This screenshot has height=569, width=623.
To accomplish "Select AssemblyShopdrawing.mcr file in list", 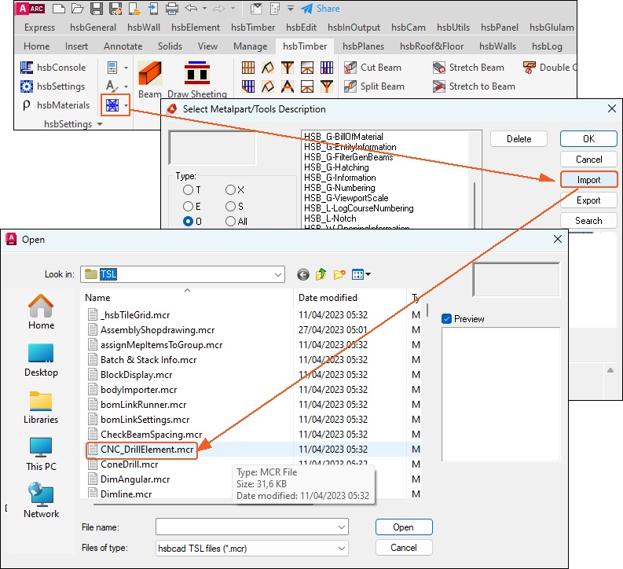I will pos(157,330).
